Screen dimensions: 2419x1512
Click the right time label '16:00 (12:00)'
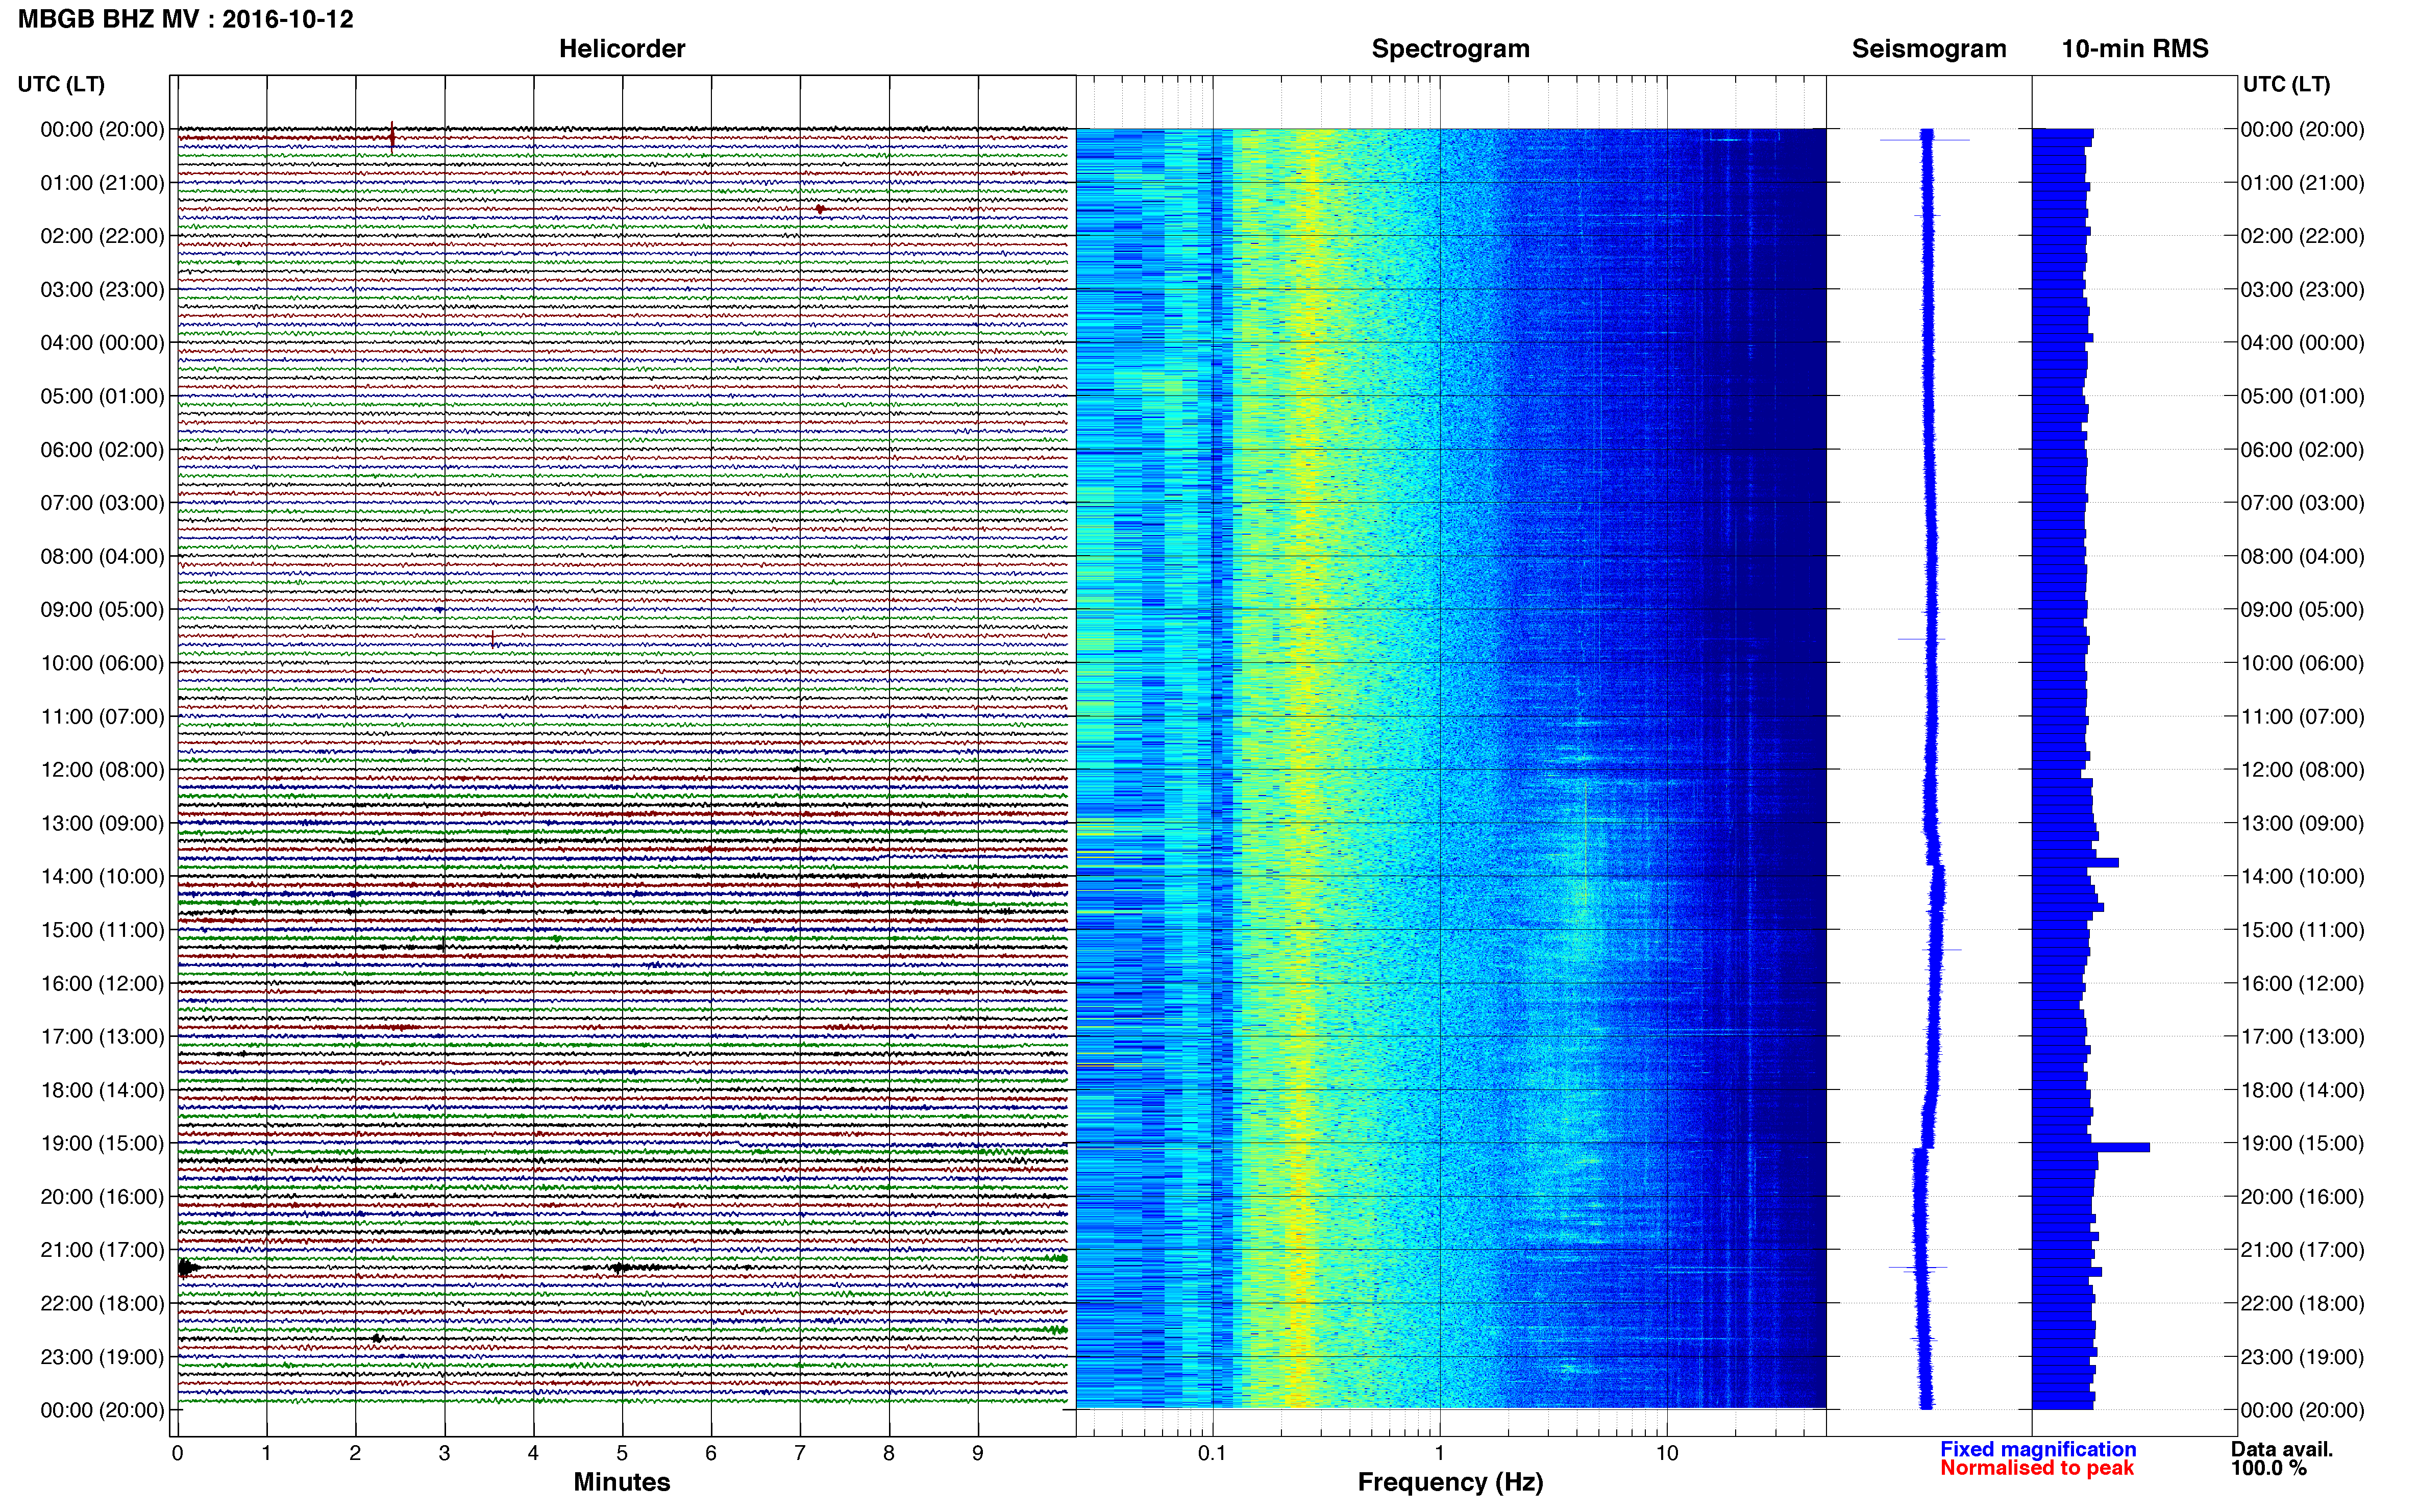point(2302,983)
